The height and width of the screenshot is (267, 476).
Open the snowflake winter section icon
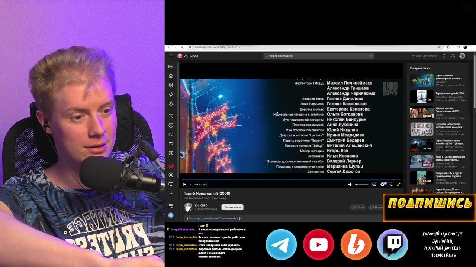click(x=171, y=85)
